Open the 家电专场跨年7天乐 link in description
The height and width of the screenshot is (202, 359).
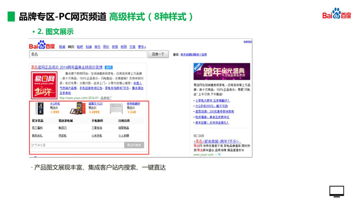[x=117, y=88]
